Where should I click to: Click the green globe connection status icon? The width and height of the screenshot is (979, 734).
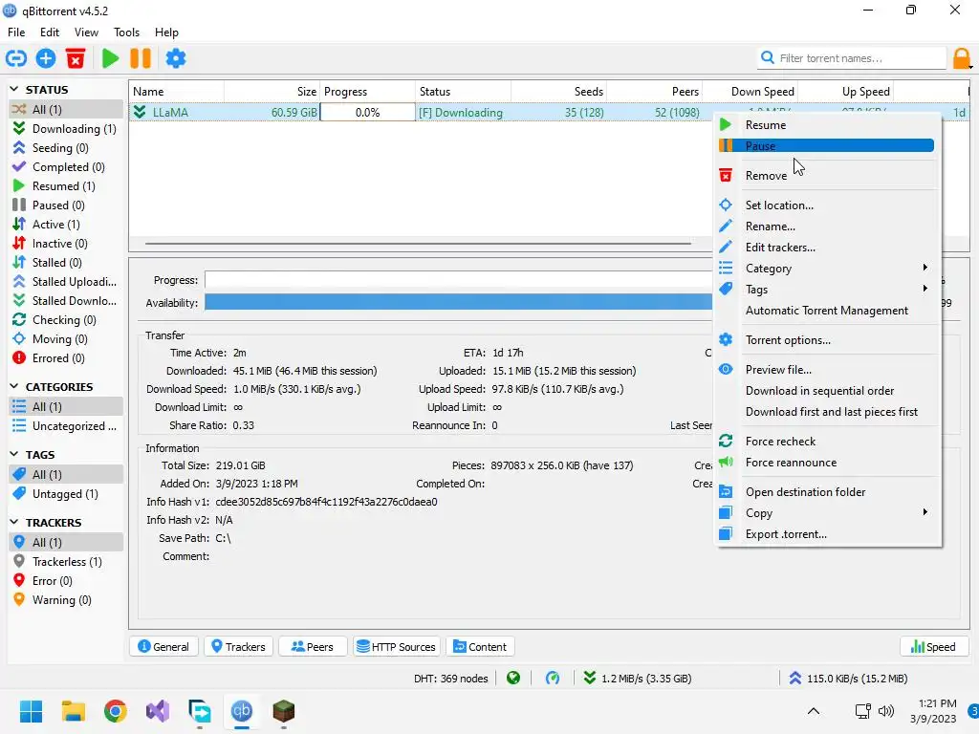pyautogui.click(x=513, y=679)
